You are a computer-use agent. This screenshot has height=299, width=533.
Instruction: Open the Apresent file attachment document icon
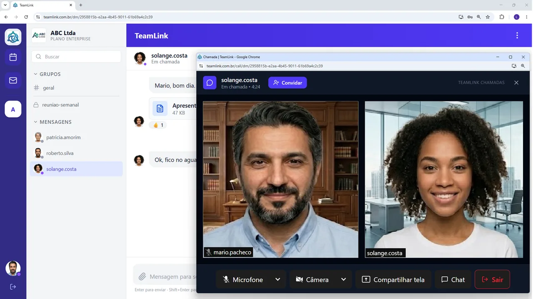160,109
